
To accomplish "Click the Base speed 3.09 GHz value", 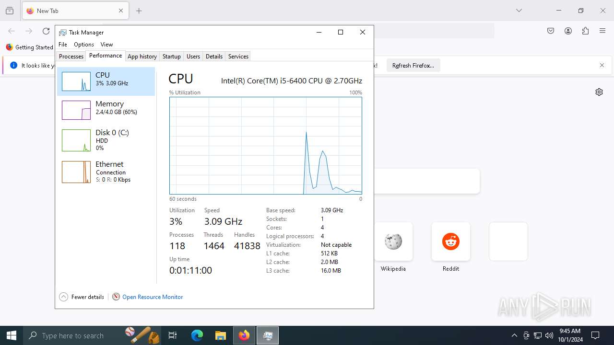I will point(332,210).
